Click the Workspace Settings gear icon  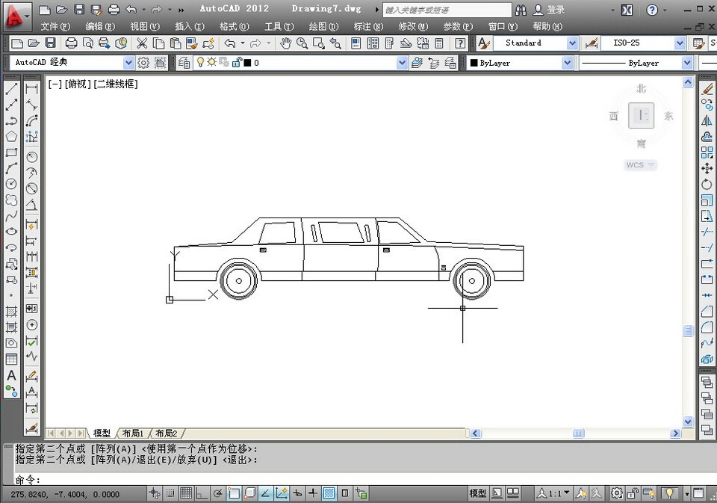143,64
